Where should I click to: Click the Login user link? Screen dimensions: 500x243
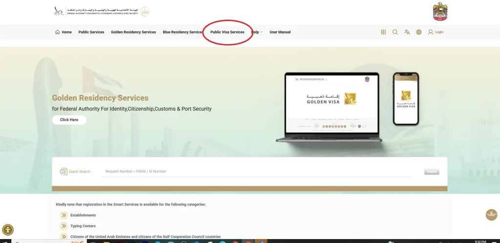pos(436,32)
